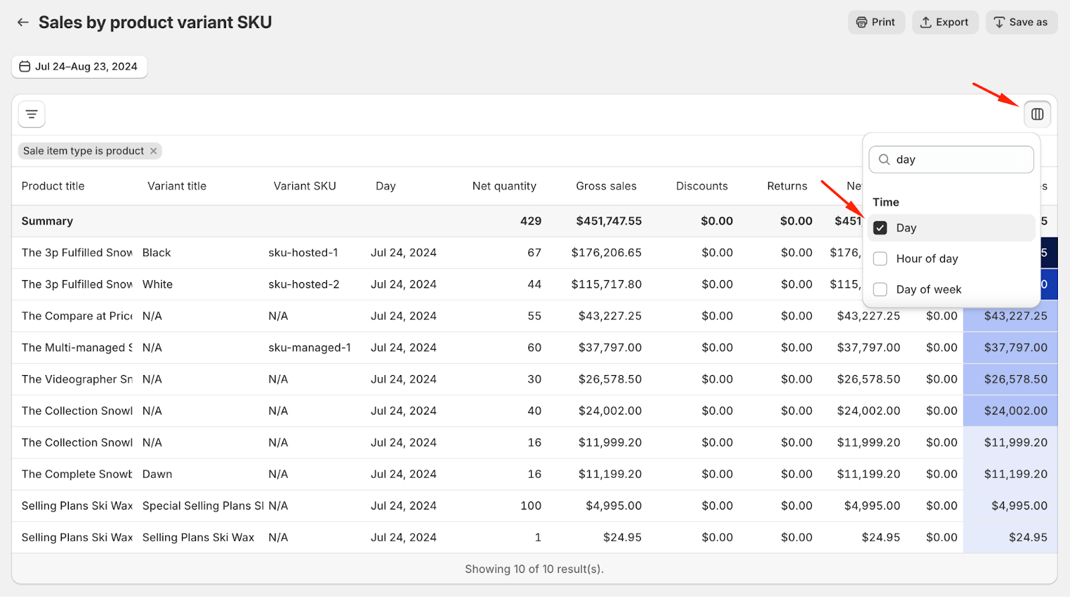Viewport: 1070px width, 597px height.
Task: Click the highlighted $43,227.25 total sales cell
Action: 1015,316
